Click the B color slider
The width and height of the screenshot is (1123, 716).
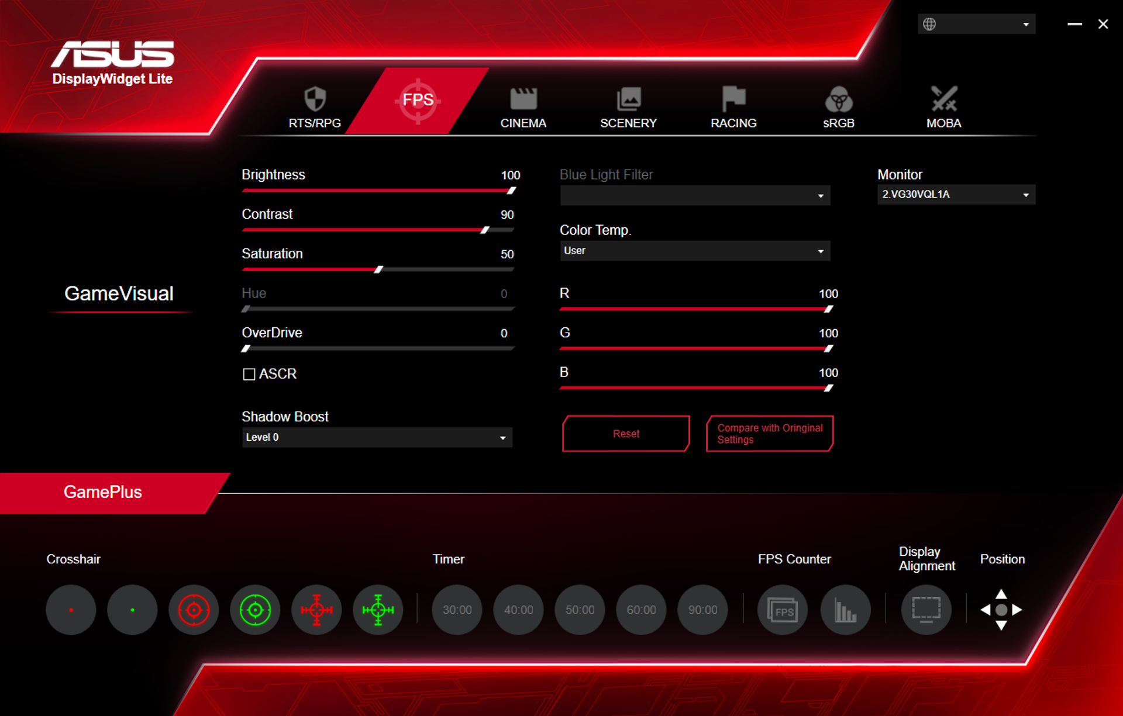click(696, 388)
